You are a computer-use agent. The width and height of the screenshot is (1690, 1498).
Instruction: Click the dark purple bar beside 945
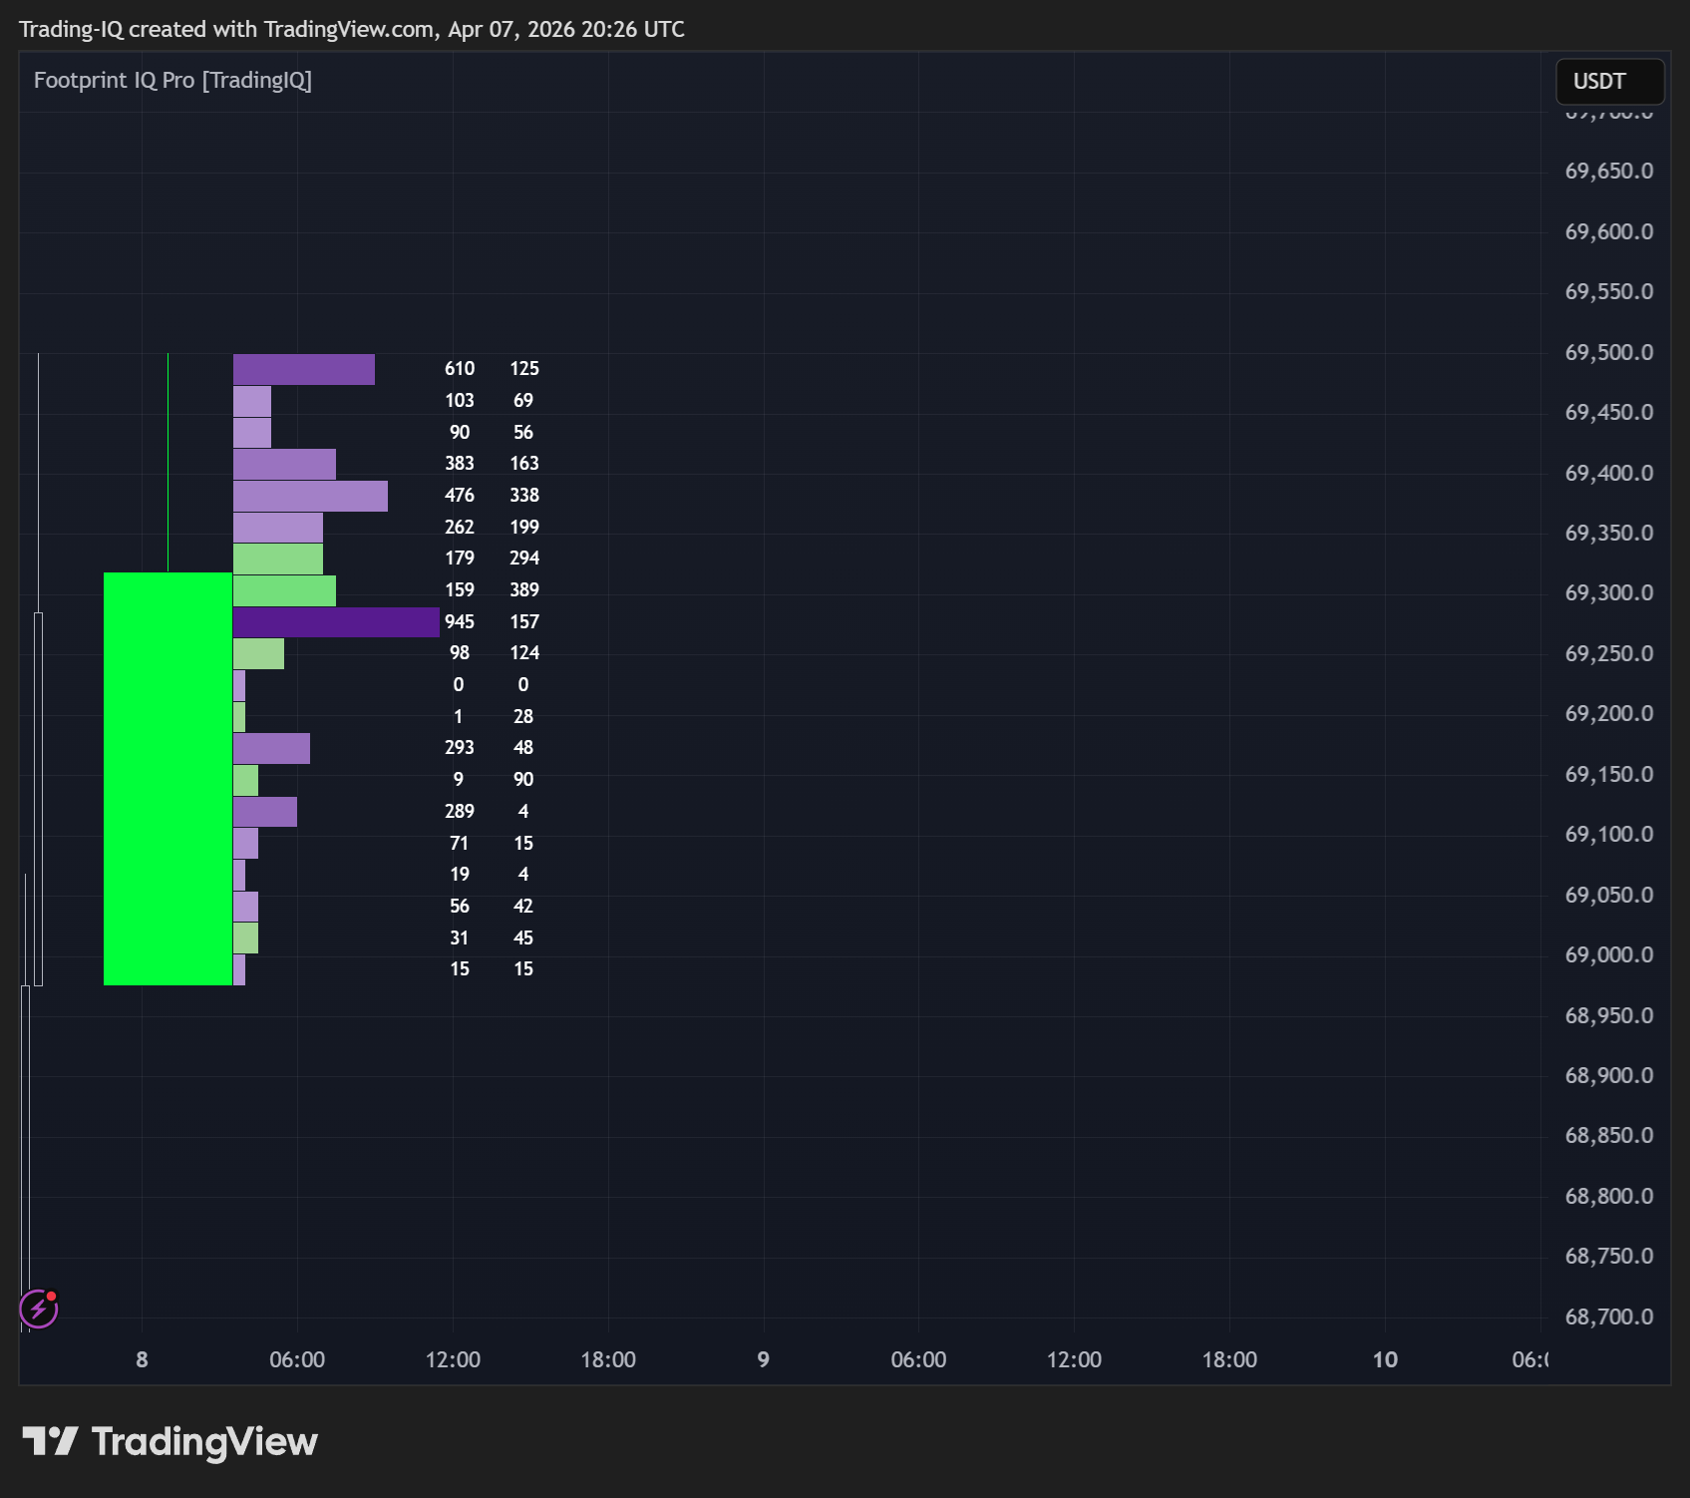[x=336, y=622]
